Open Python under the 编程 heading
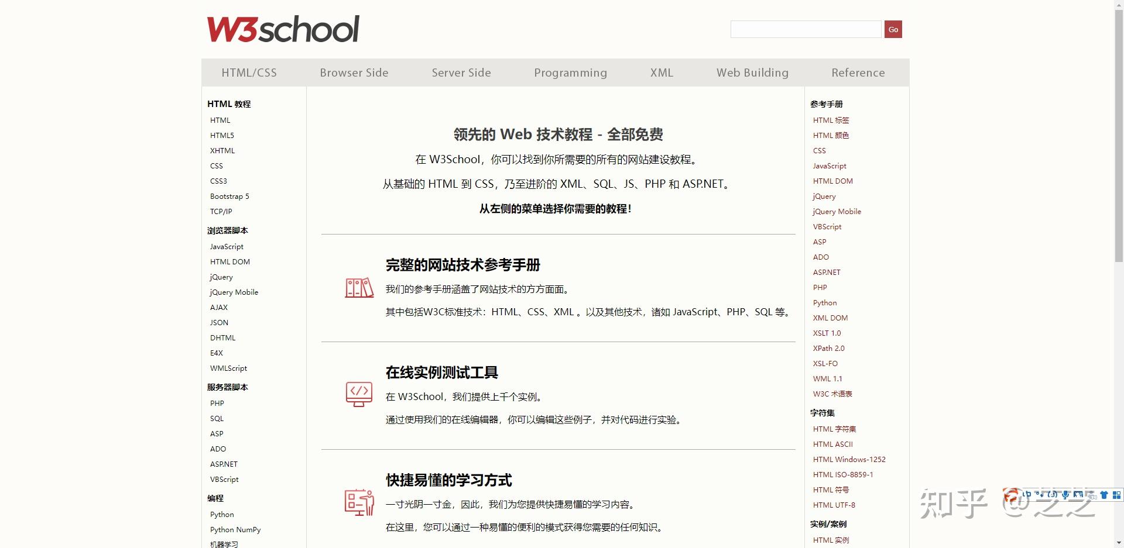This screenshot has height=548, width=1124. [222, 514]
